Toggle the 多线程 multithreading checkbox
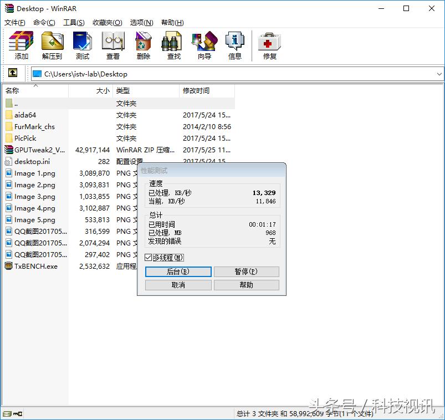This screenshot has height=420, width=445. pyautogui.click(x=147, y=257)
